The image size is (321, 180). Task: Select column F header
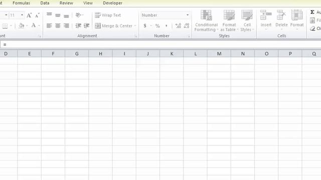click(x=53, y=53)
